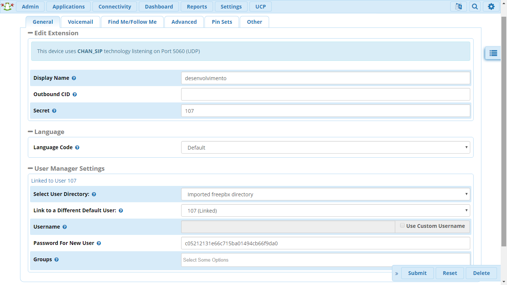This screenshot has width=507, height=285.
Task: Show help for Outbound CID
Action: point(75,95)
